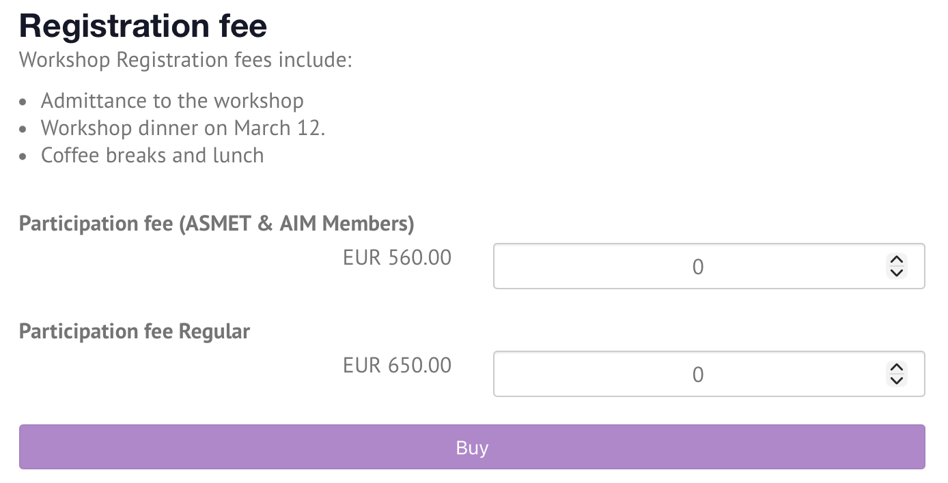The height and width of the screenshot is (483, 948).
Task: Increase ASMET & AIM Members ticket quantity
Action: pos(896,260)
